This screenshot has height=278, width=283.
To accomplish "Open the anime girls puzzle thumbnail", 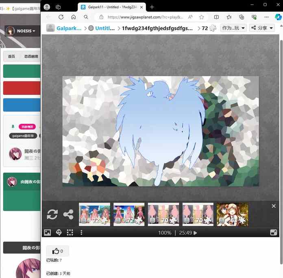I will click(x=233, y=214).
